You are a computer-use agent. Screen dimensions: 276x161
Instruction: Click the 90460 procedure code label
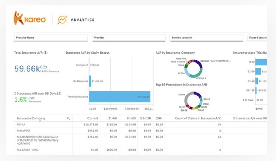tap(207, 99)
